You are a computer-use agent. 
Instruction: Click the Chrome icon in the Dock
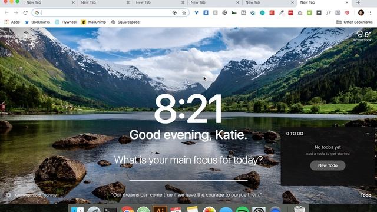coord(127,210)
